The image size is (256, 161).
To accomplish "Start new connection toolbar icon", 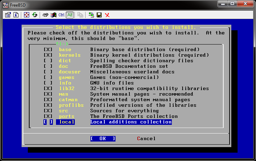I will click(91, 15).
